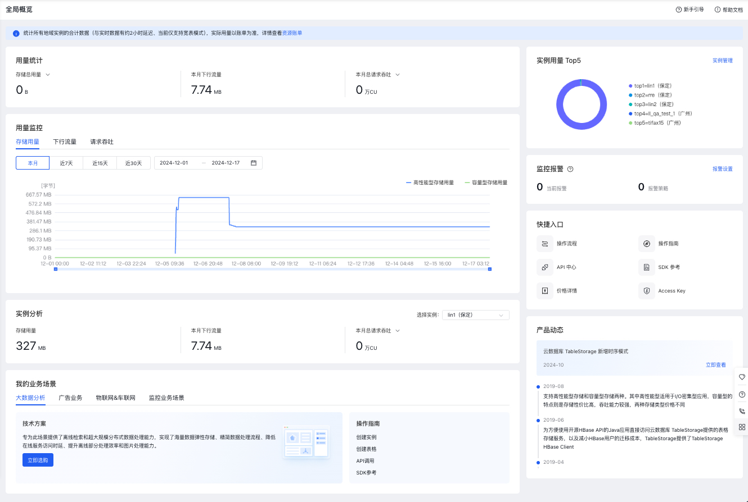Expand 本月总请求吞吐 dropdown in 实例分析
This screenshot has width=748, height=502.
click(397, 331)
